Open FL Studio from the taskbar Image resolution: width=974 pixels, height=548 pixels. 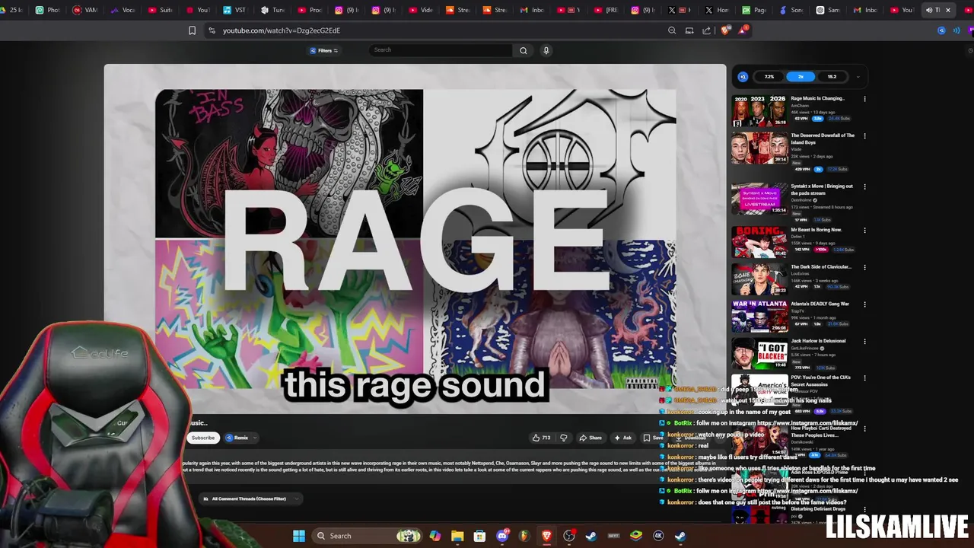524,536
